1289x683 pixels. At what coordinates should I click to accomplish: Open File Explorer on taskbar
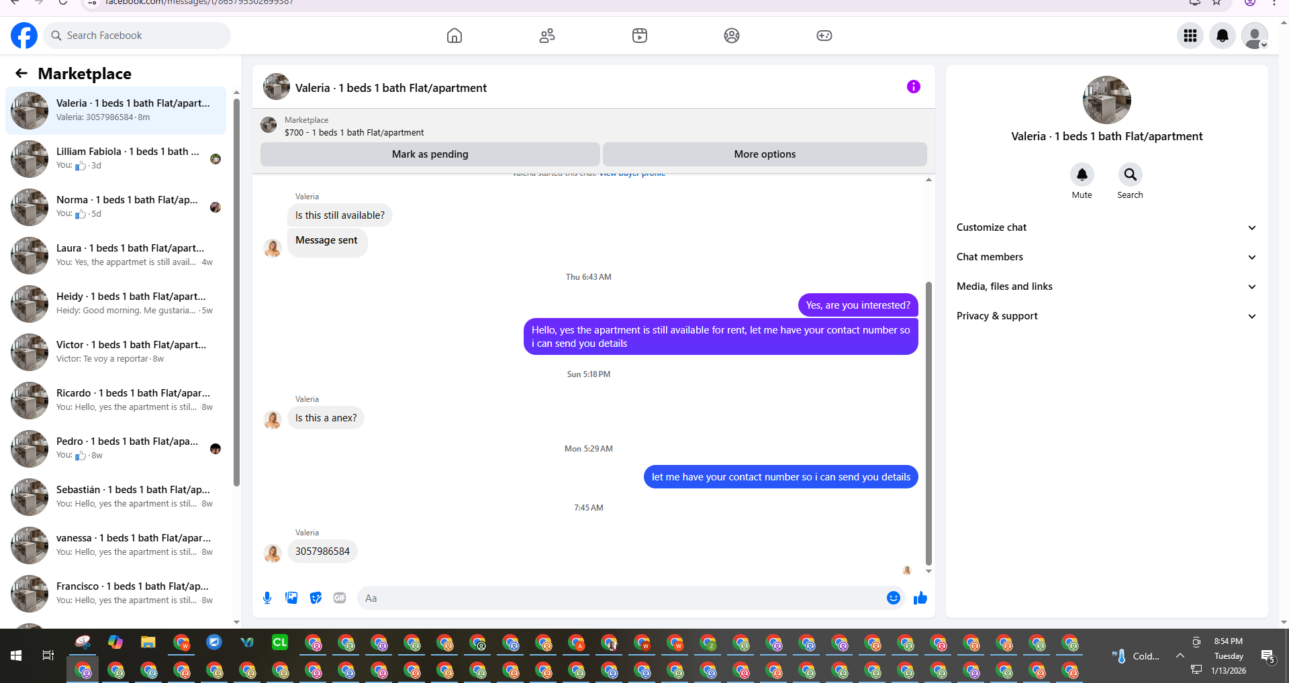(x=148, y=643)
